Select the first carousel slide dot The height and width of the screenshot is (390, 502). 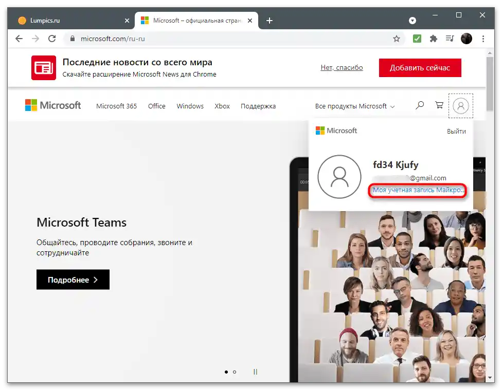coord(226,372)
